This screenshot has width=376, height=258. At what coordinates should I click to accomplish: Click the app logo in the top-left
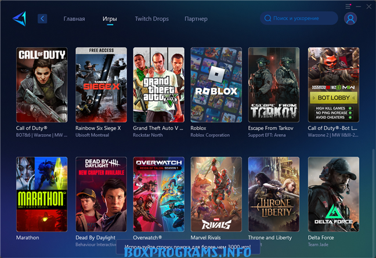19,19
